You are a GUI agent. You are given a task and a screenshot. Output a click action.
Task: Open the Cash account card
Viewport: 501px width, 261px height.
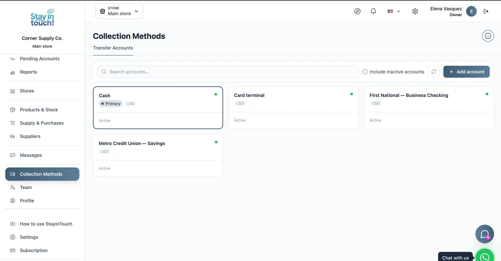[158, 108]
